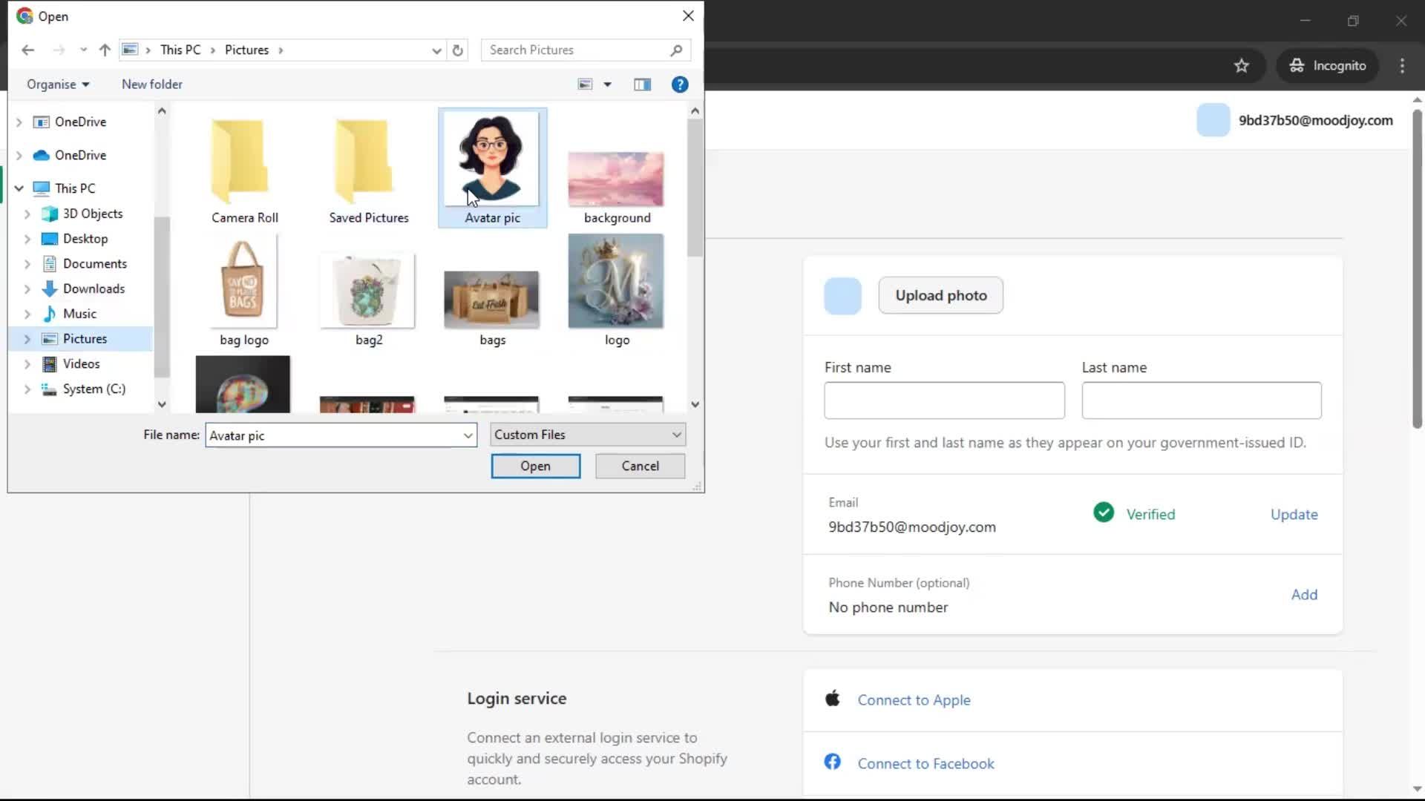Expand the Desktop tree node
1425x801 pixels.
coord(27,239)
